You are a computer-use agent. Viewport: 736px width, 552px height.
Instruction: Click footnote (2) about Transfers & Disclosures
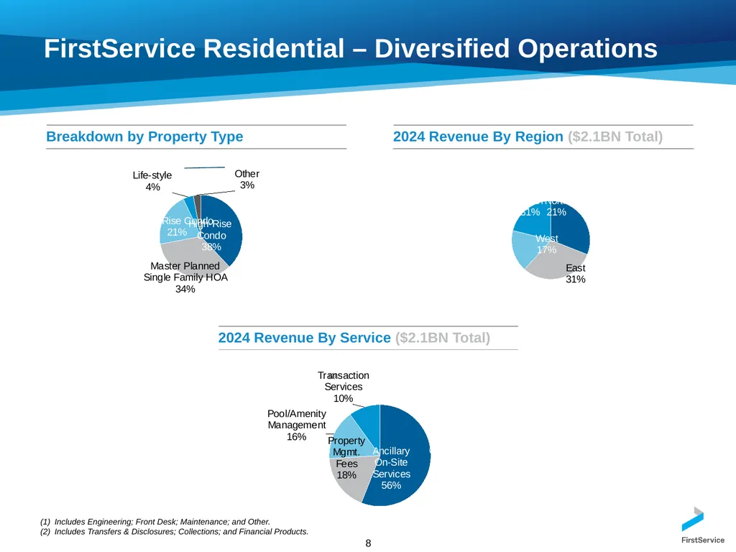[174, 531]
